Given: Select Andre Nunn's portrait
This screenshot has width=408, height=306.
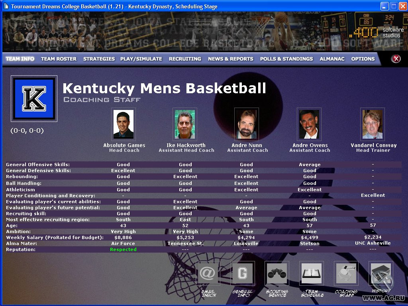Looking at the screenshot, I should (x=247, y=124).
